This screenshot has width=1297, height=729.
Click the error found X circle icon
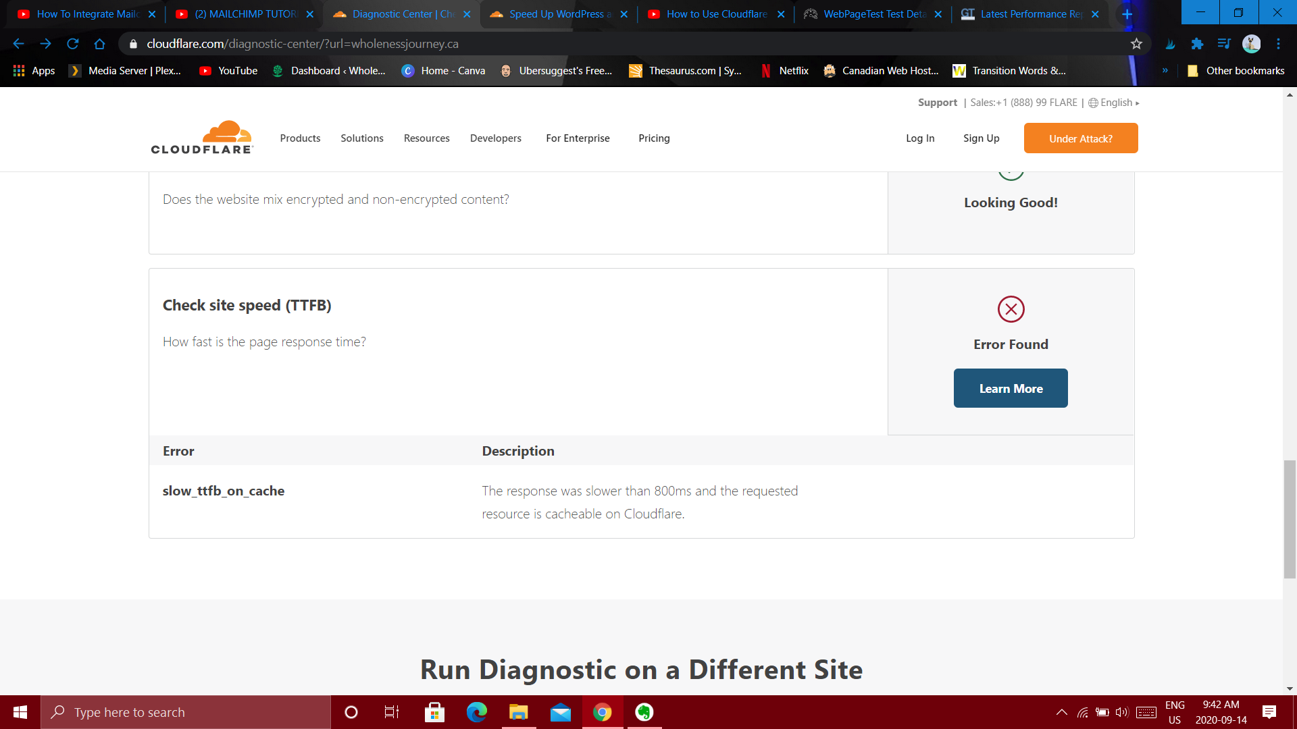point(1011,309)
